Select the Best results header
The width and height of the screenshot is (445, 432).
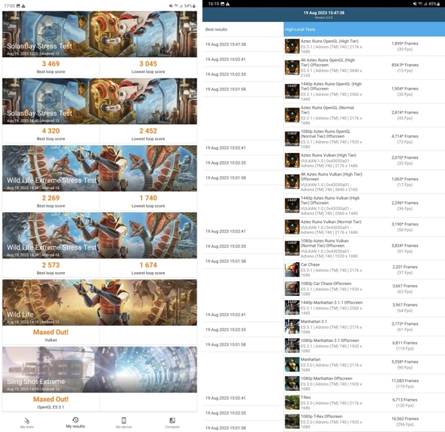[x=243, y=29]
